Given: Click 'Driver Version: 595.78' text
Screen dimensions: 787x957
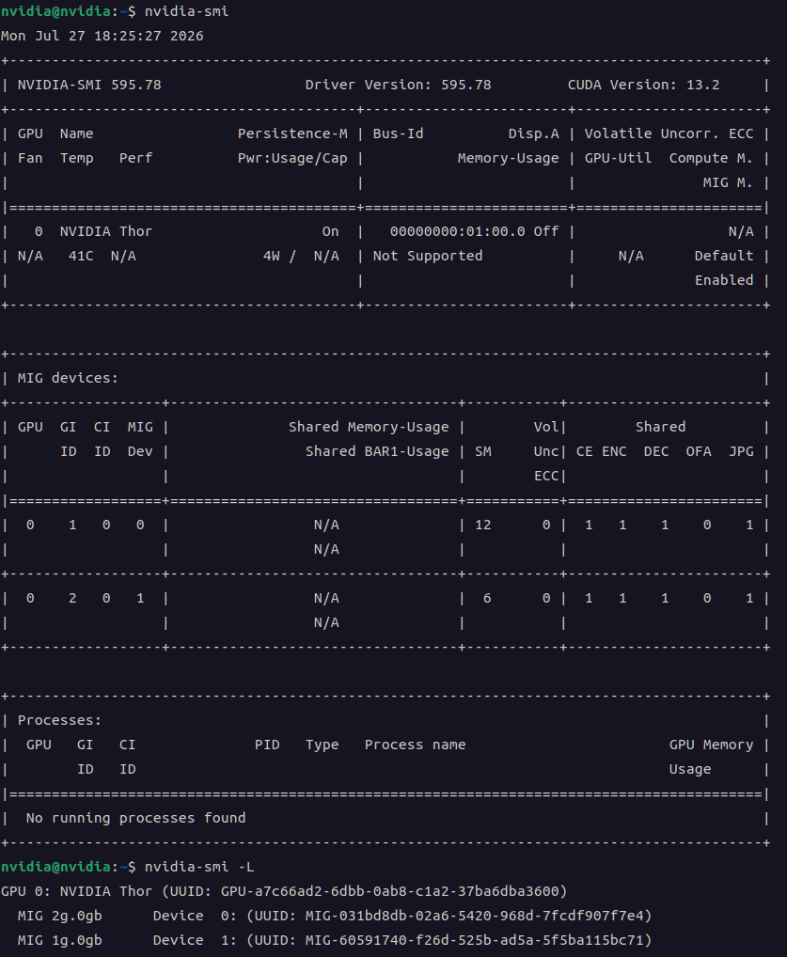Looking at the screenshot, I should 398,85.
